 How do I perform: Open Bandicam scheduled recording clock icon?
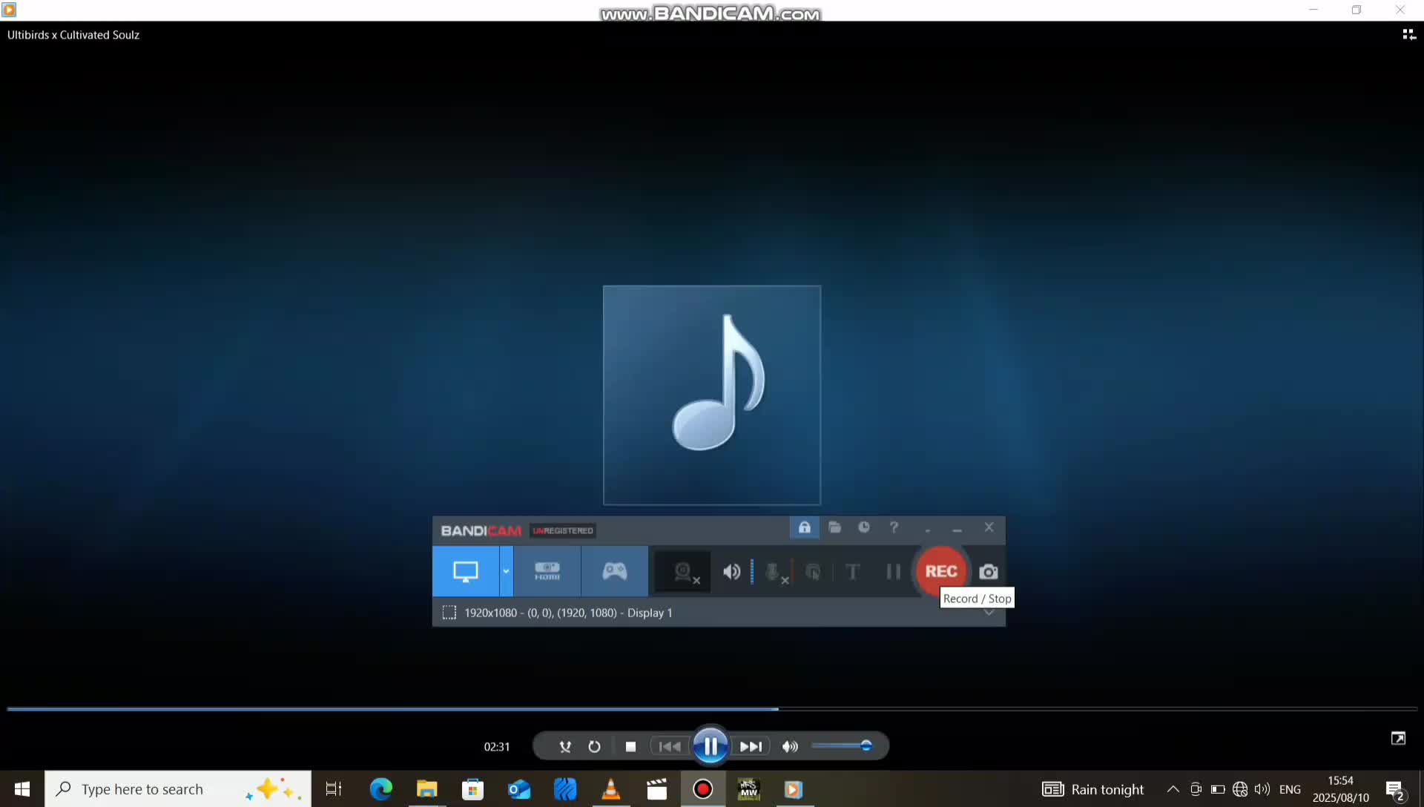point(864,527)
